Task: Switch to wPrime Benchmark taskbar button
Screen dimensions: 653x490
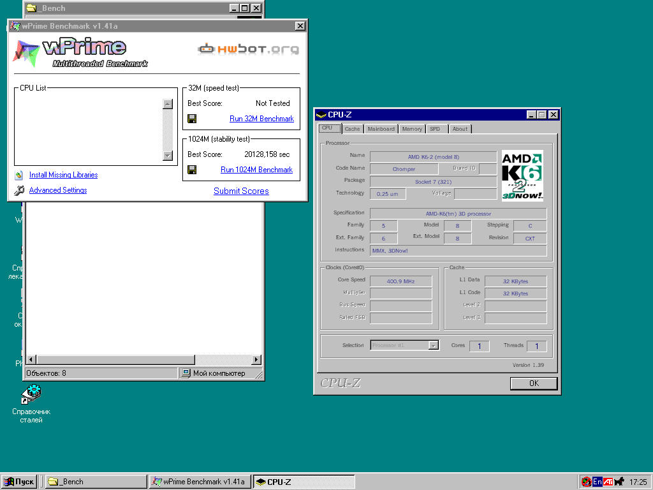Action: (x=200, y=482)
